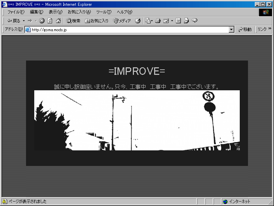Click the 'ページが表示されました' status text

[x=28, y=202]
